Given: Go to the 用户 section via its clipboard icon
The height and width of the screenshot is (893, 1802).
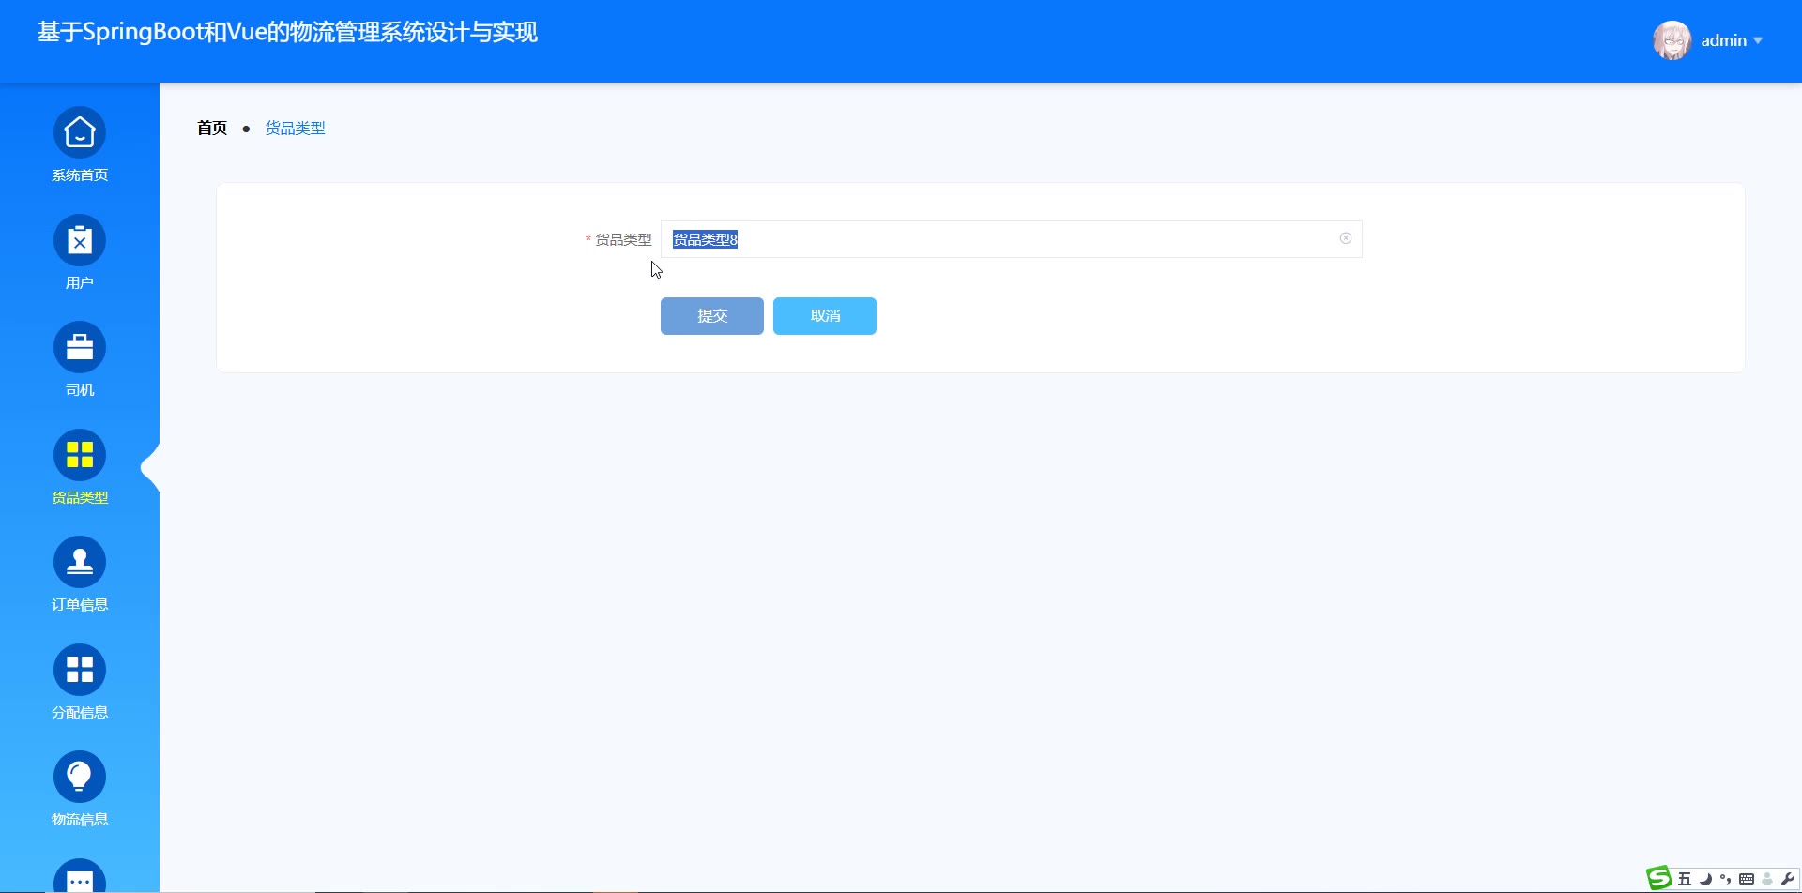Looking at the screenshot, I should tap(80, 240).
